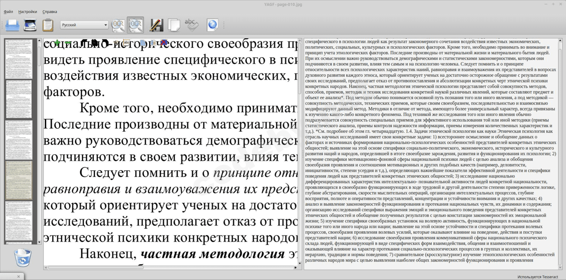This screenshot has height=280, width=566.
Task: Click the horizontal scrollbar under the image view
Action: pyautogui.click(x=96, y=268)
